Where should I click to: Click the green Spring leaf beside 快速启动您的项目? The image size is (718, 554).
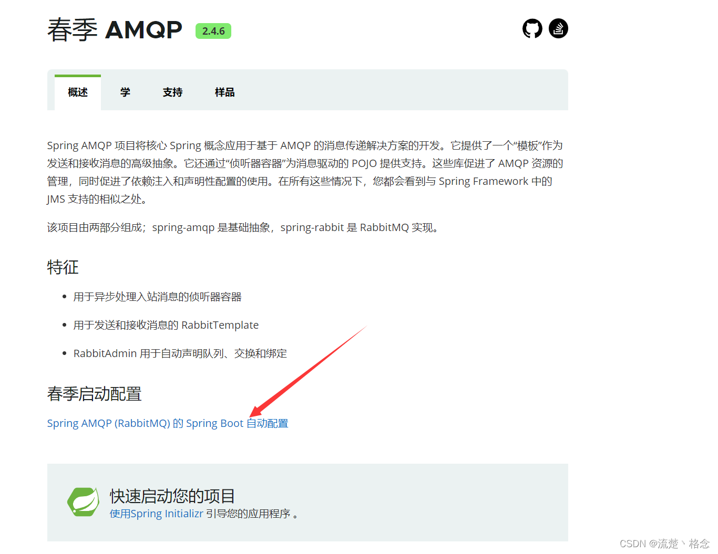[x=83, y=502]
